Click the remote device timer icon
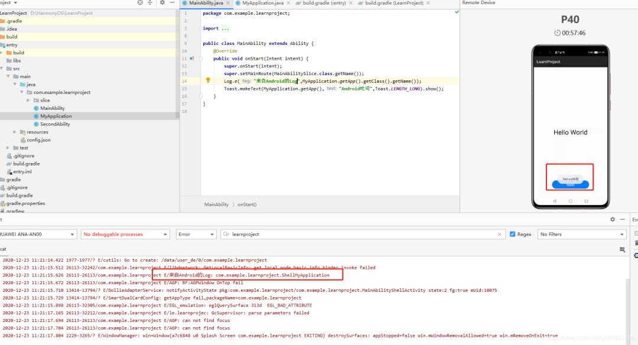638x345 pixels. point(558,33)
